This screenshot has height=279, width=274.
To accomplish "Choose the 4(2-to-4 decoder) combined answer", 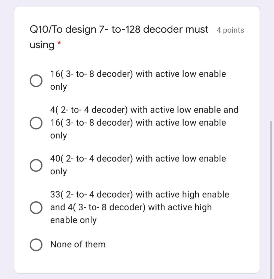I will tap(36, 122).
